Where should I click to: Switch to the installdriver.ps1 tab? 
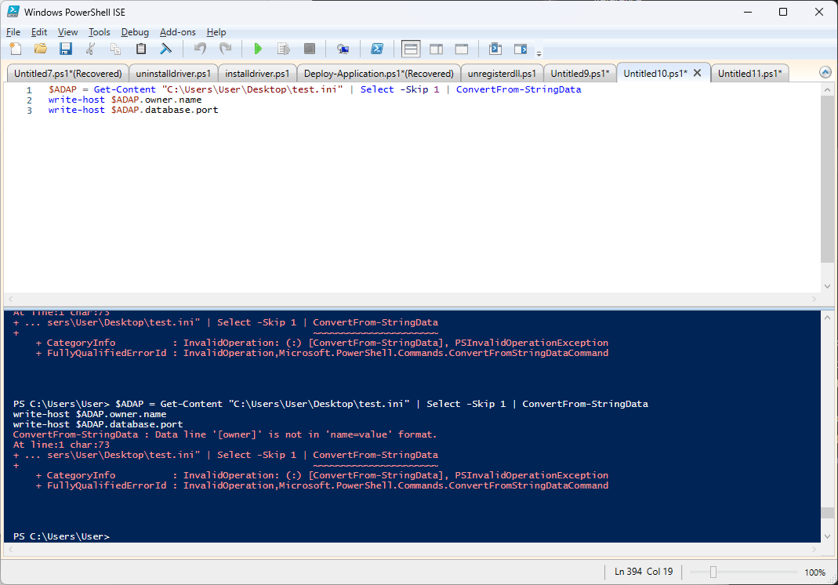click(257, 72)
